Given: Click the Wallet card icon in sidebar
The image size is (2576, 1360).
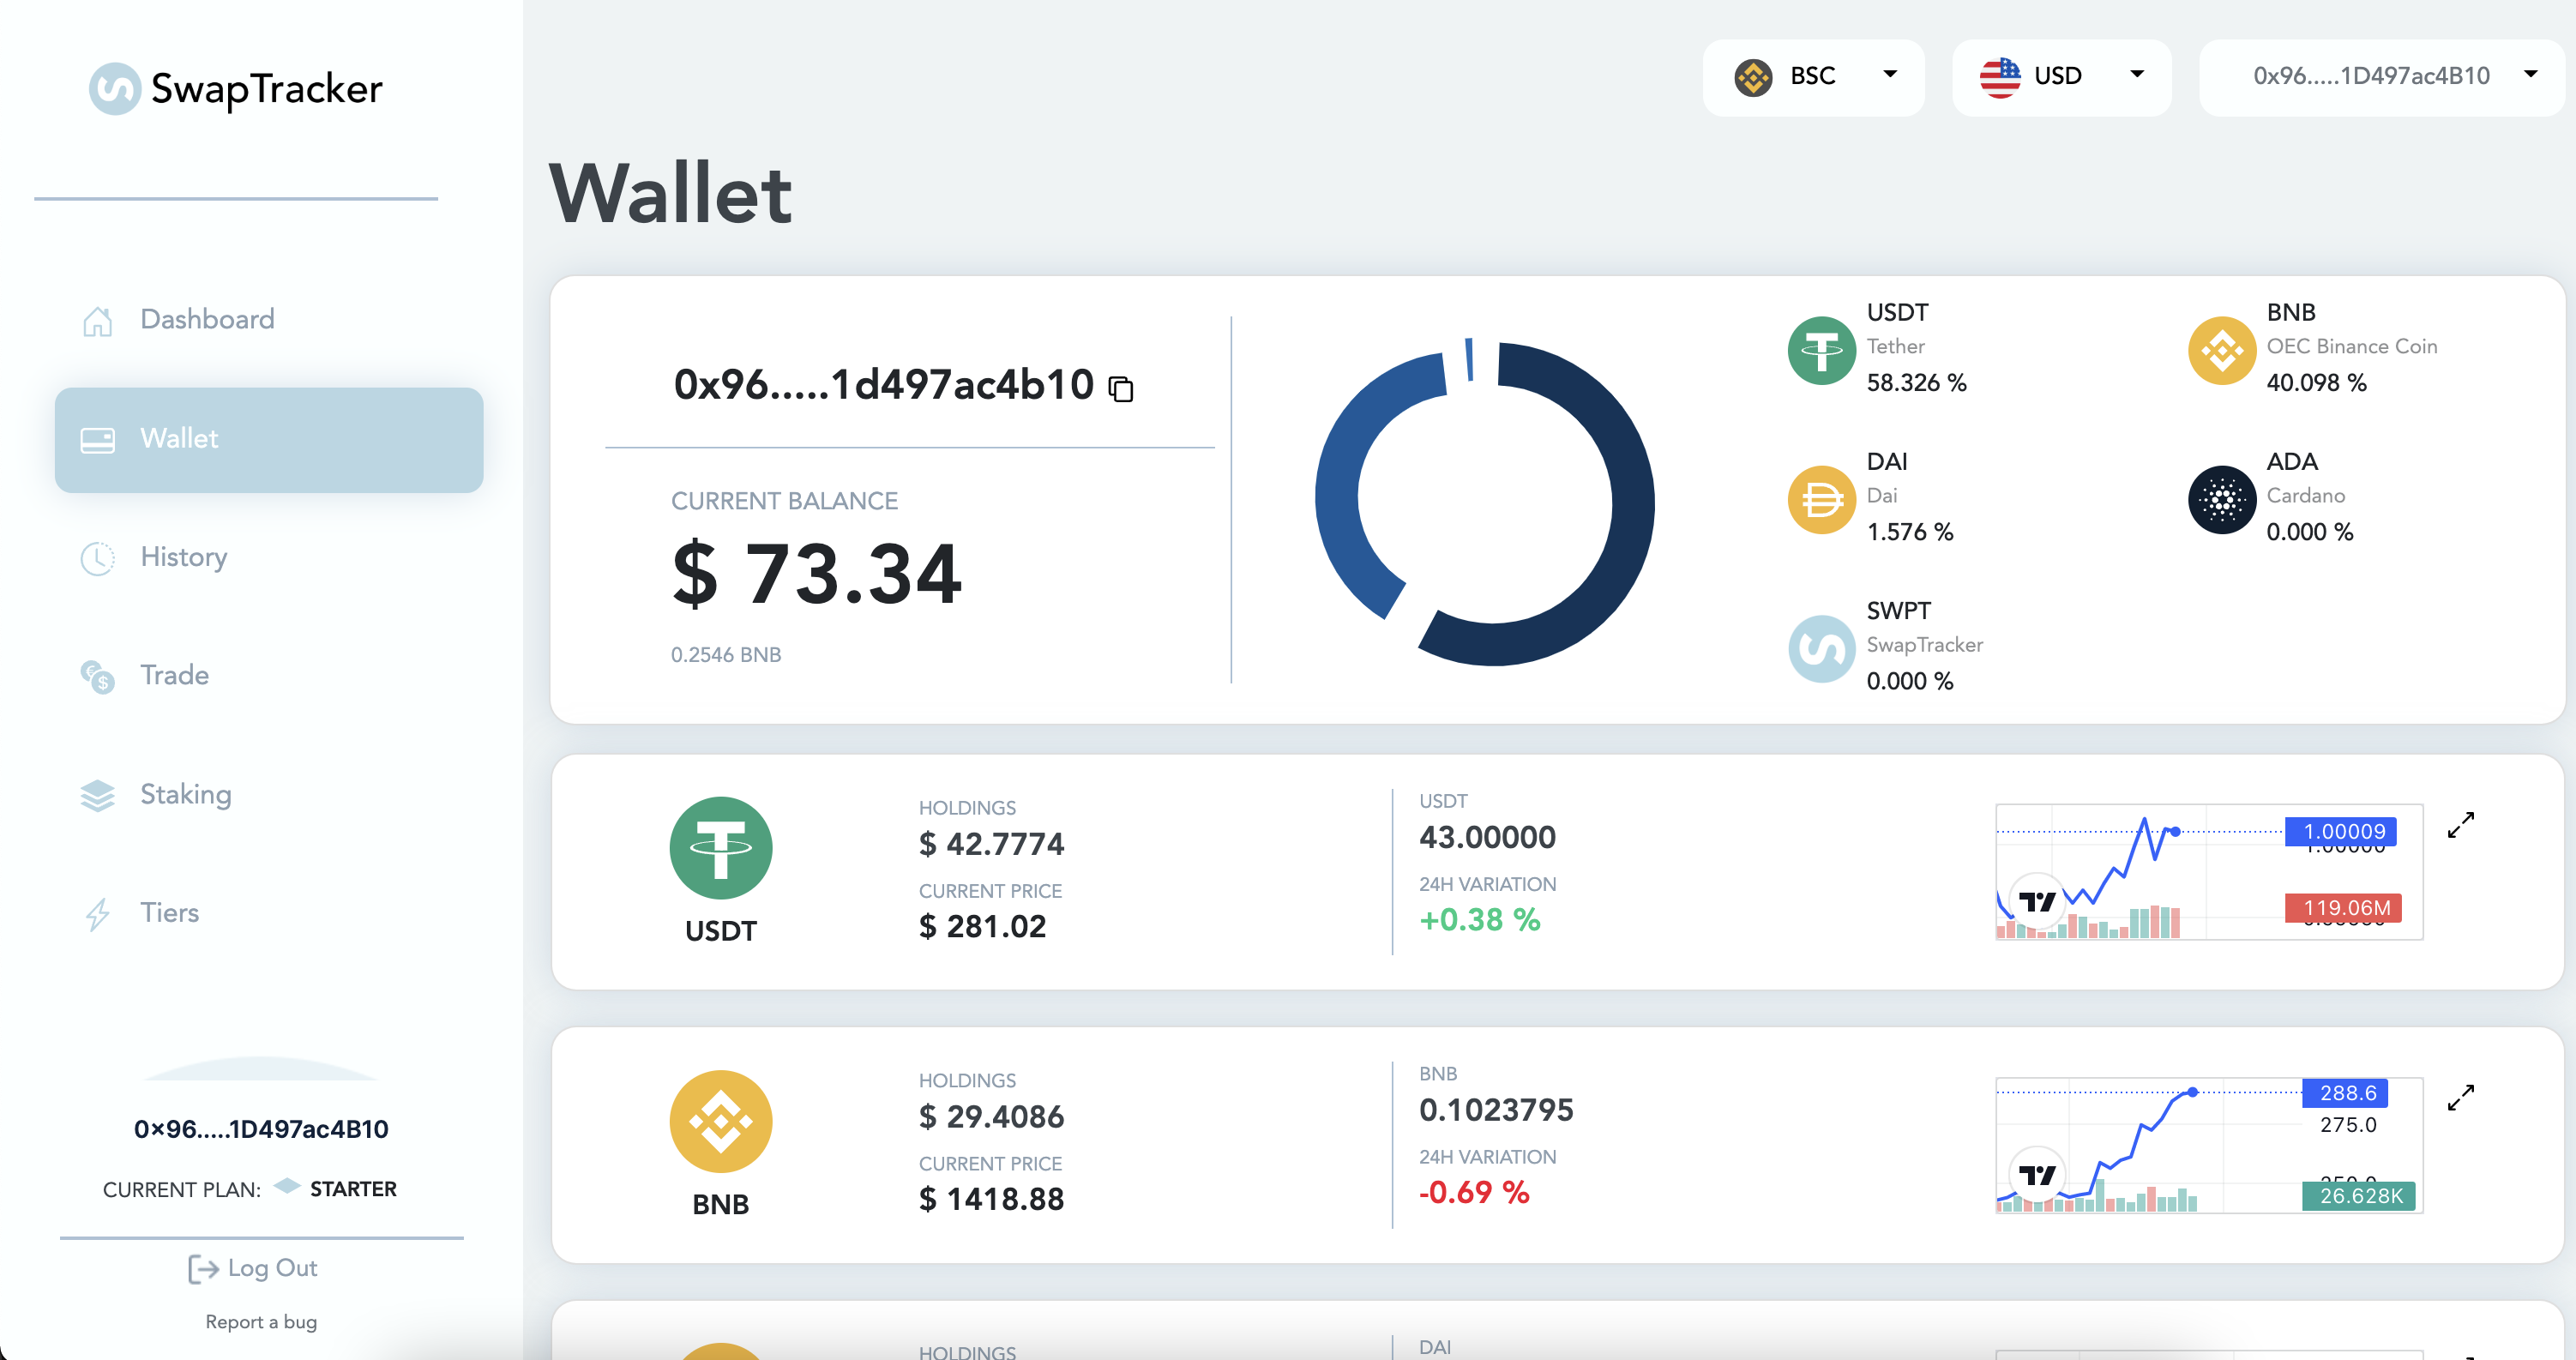Looking at the screenshot, I should click(97, 440).
